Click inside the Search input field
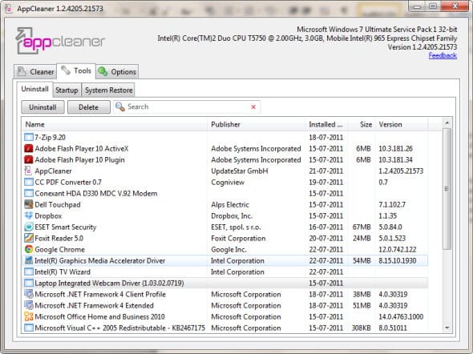Image resolution: width=473 pixels, height=354 pixels. (x=187, y=107)
